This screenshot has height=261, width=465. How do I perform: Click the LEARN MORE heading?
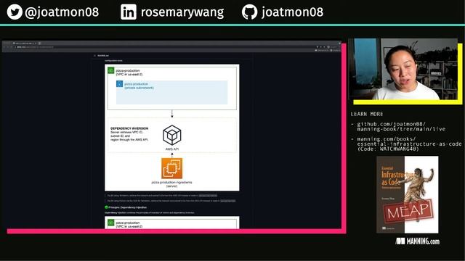click(x=367, y=114)
